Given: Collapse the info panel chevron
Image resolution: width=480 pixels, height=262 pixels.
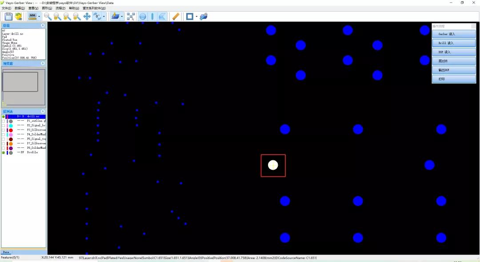Looking at the screenshot, I should [x=43, y=25].
